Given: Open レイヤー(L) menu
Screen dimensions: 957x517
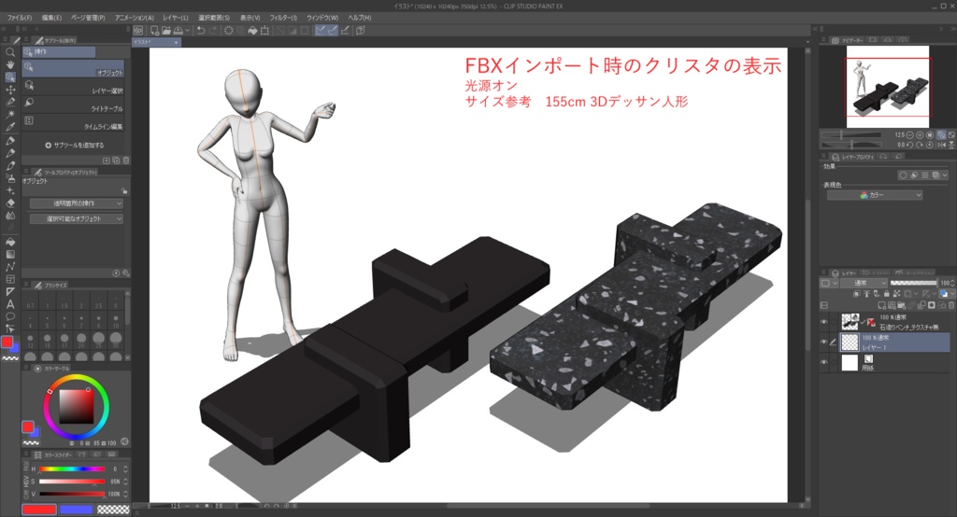Looking at the screenshot, I should pyautogui.click(x=175, y=18).
